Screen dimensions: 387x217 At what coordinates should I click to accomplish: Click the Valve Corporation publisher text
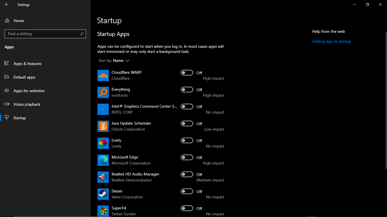tap(127, 197)
